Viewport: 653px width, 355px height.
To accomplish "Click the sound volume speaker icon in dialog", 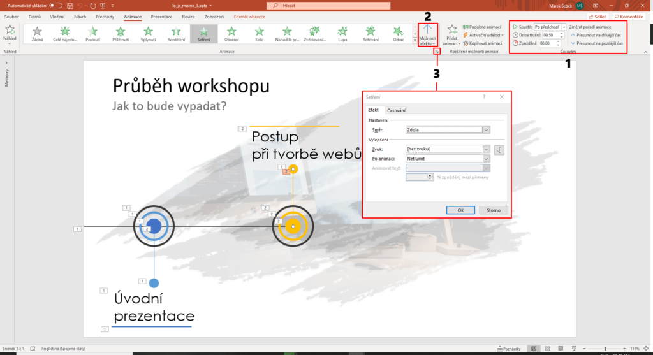I will 499,150.
